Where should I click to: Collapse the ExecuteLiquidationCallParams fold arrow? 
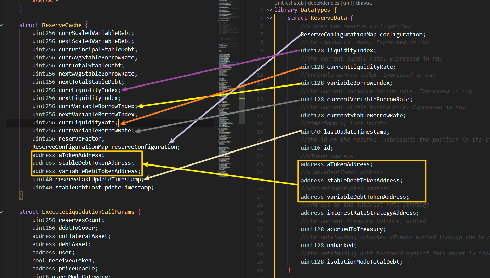(2, 212)
